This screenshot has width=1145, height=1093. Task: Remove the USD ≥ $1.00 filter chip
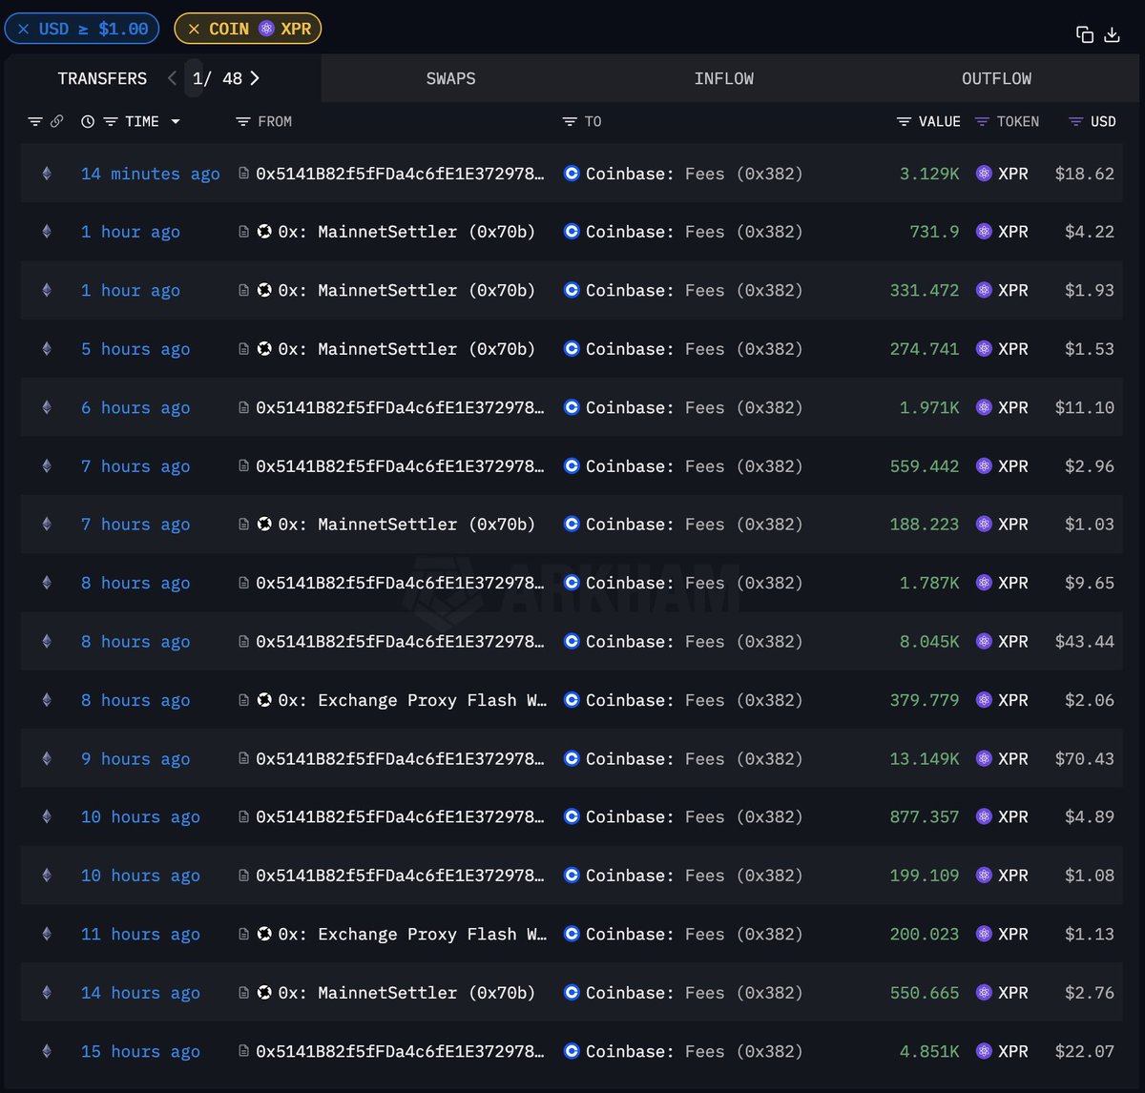tap(24, 30)
